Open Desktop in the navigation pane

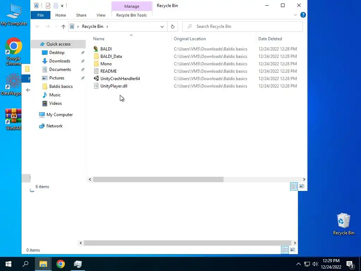[57, 53]
